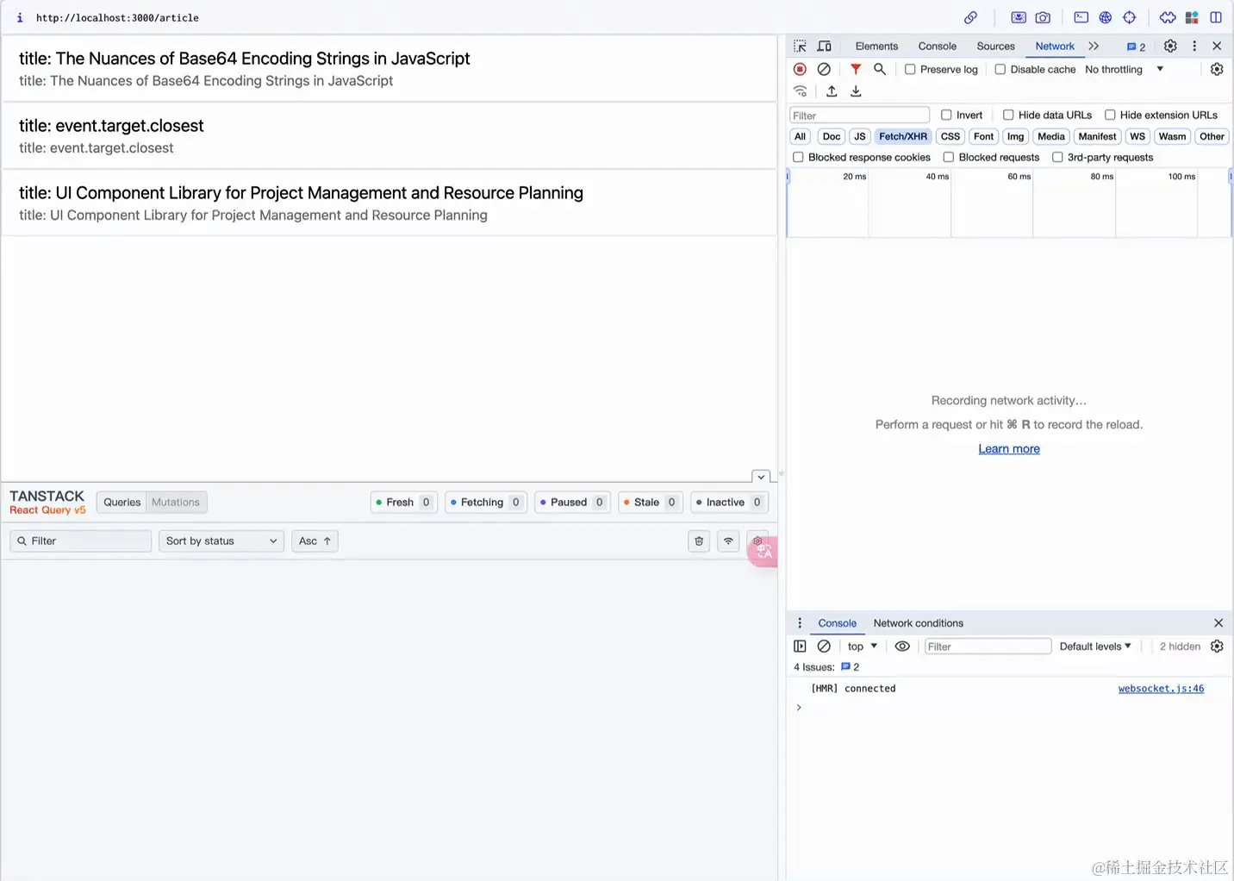This screenshot has width=1234, height=881.
Task: Check Hide data URLs
Action: (x=1008, y=115)
